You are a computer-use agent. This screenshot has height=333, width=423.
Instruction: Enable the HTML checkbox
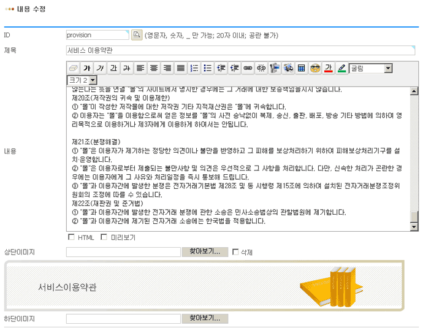[x=71, y=237]
